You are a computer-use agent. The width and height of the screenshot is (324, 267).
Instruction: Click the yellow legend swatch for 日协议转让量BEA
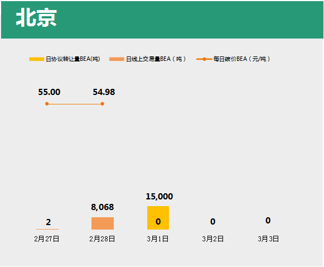(37, 59)
